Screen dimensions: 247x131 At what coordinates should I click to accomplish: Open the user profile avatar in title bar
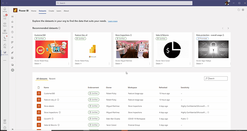tap(227, 3)
